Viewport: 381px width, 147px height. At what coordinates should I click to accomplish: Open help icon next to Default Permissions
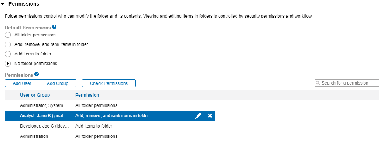(x=54, y=27)
